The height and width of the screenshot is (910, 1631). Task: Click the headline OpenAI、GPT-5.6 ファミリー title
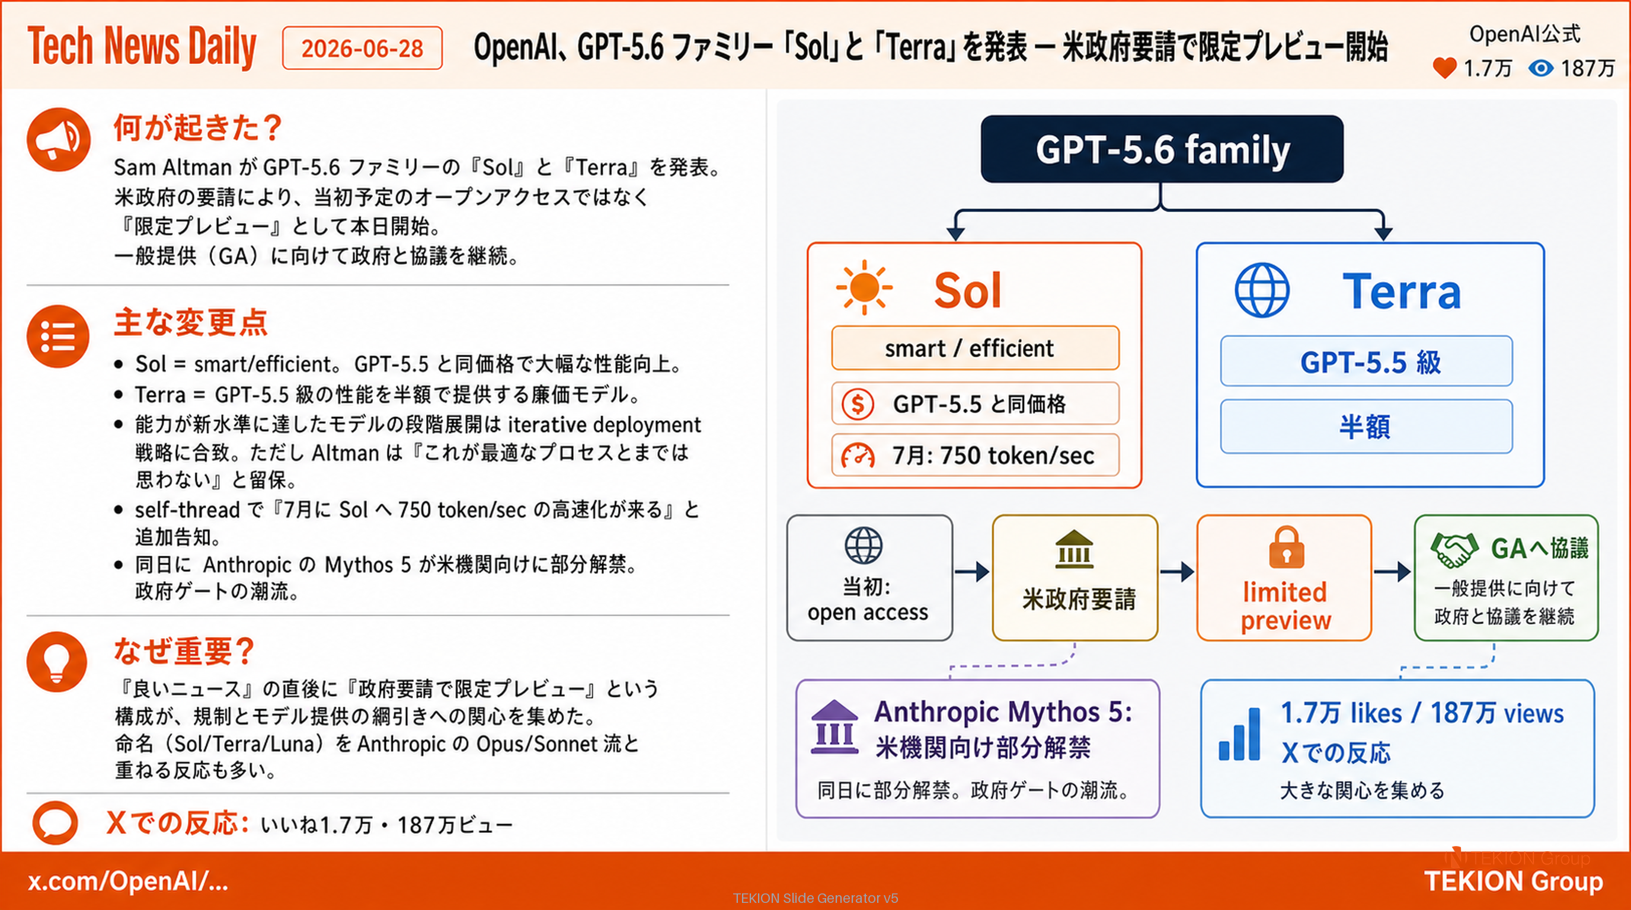[x=930, y=47]
